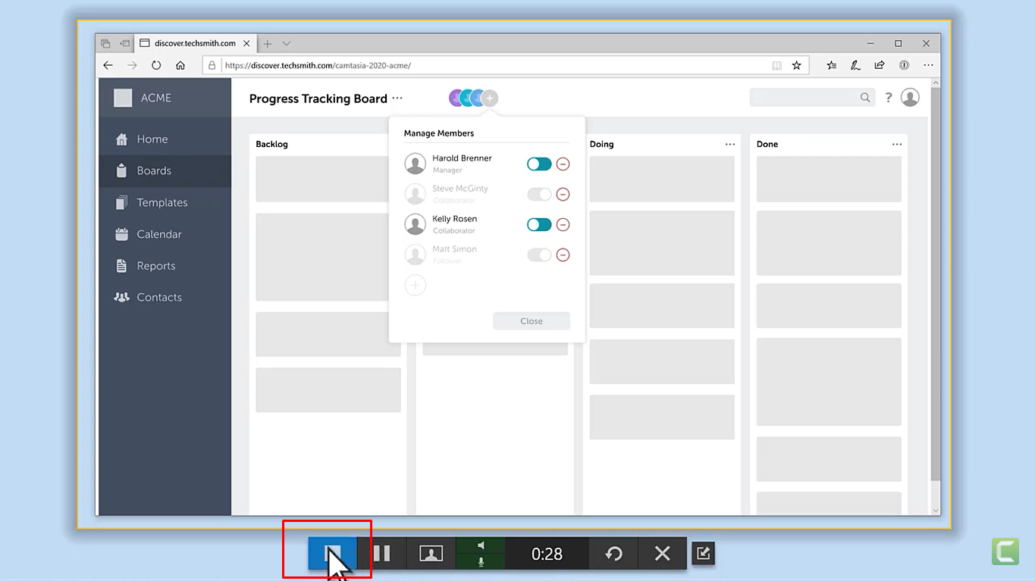
Task: Open the Doing column options menu
Action: click(729, 144)
